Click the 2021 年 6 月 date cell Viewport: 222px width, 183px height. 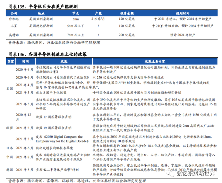24,148
